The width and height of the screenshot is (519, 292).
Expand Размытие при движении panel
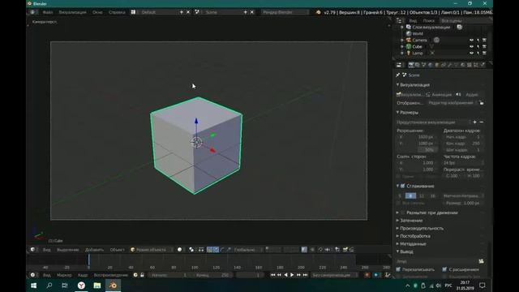pos(397,213)
